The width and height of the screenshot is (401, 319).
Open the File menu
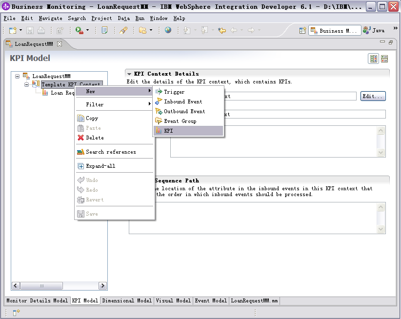point(9,18)
